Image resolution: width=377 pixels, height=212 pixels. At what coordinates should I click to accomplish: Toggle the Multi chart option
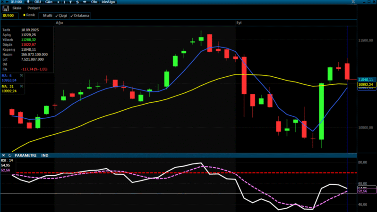(48, 16)
